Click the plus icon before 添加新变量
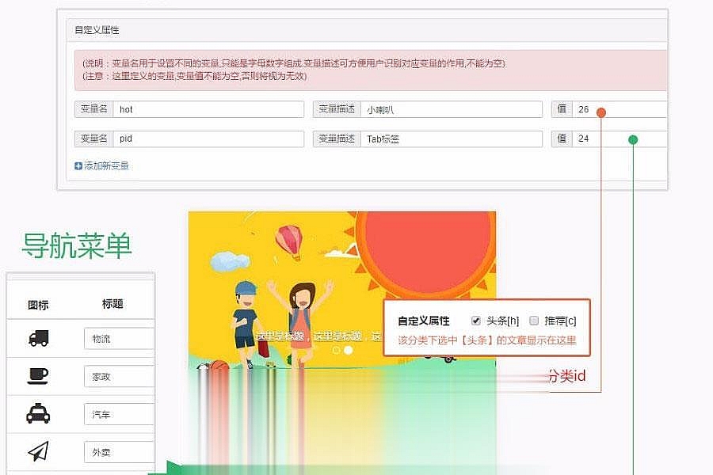The width and height of the screenshot is (713, 475). (x=78, y=166)
